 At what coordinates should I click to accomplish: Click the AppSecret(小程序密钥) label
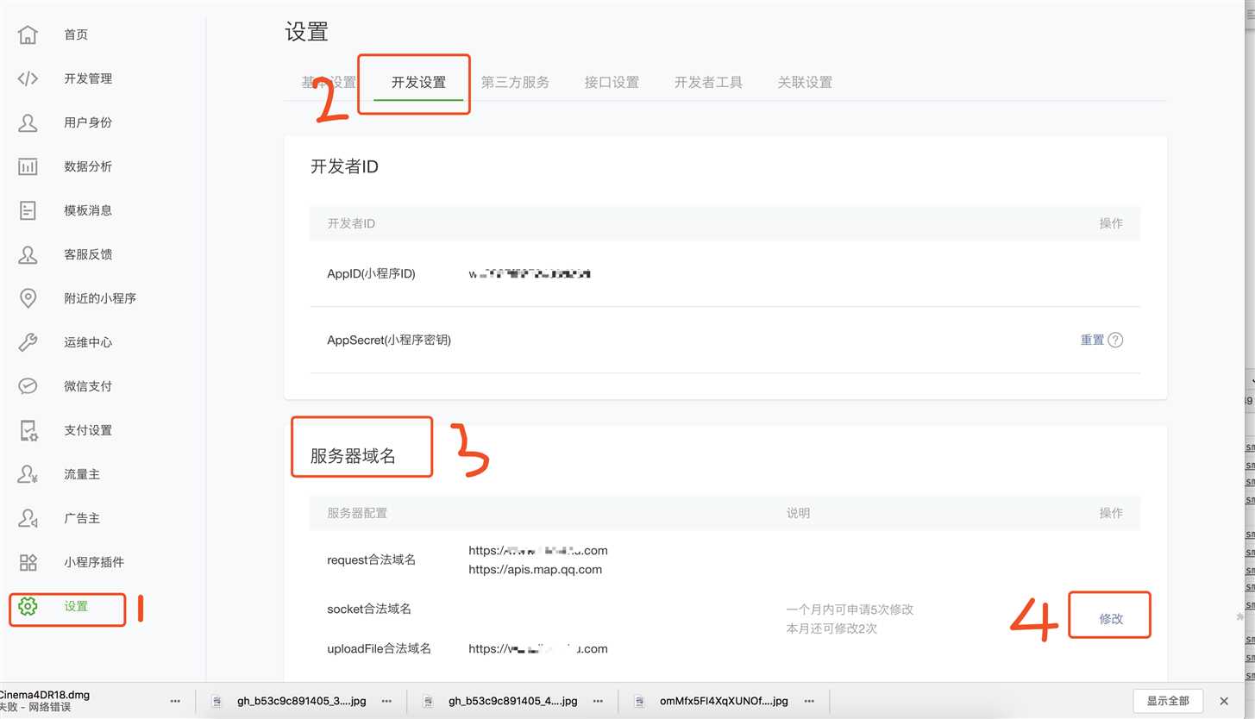[389, 340]
